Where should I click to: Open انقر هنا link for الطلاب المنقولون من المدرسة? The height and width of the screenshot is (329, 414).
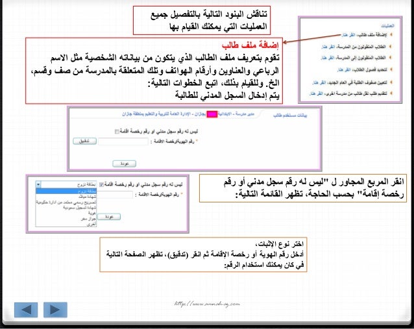tap(328, 47)
